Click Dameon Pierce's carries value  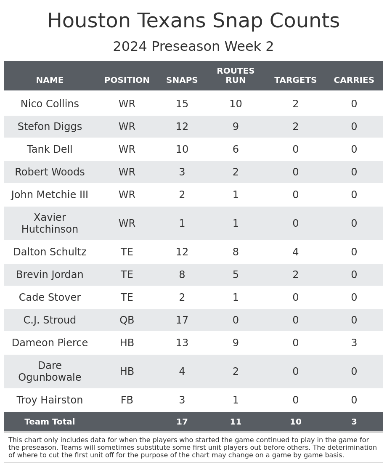click(x=354, y=343)
